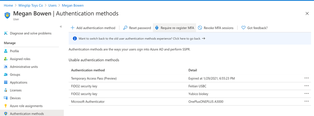
Task: Open ellipsis menu for Microsoft Authenticator row
Action: tap(306, 101)
